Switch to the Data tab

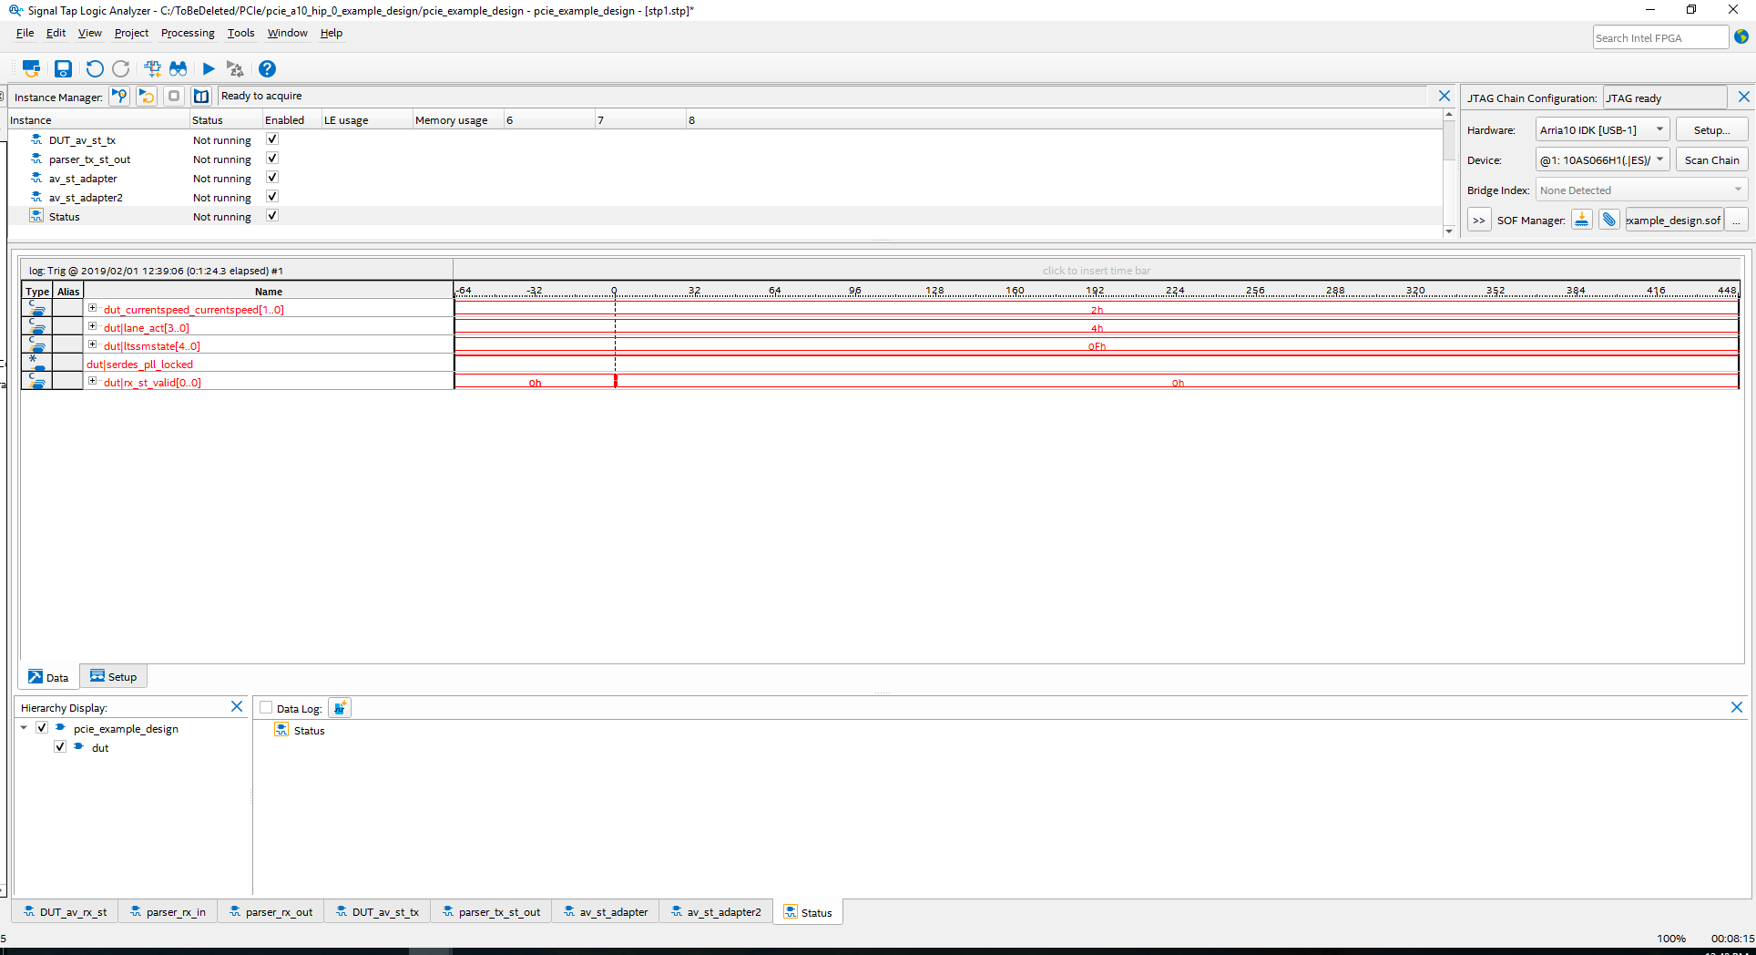pos(48,676)
